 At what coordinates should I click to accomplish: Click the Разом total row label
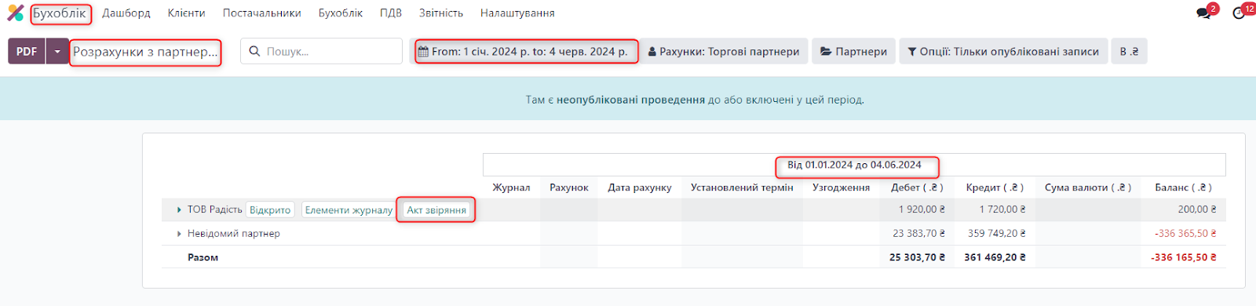point(203,257)
